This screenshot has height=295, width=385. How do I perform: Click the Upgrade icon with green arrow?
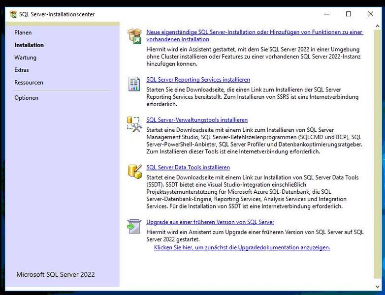click(134, 226)
